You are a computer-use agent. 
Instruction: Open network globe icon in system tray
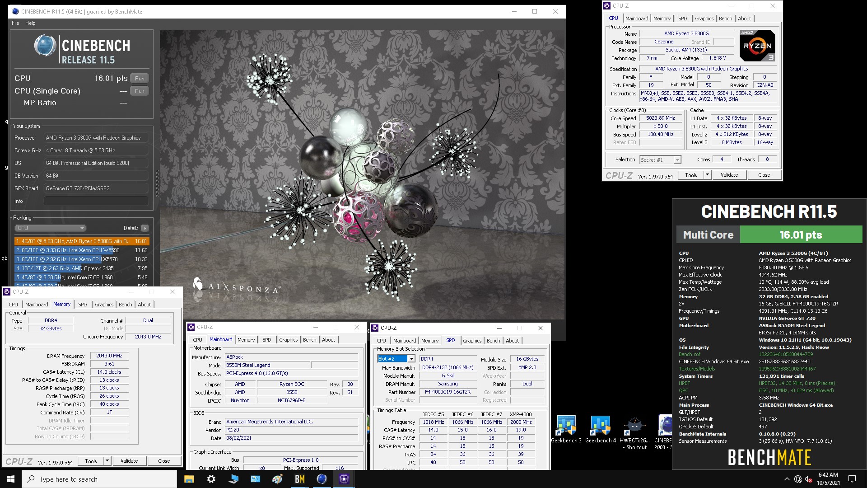[798, 479]
